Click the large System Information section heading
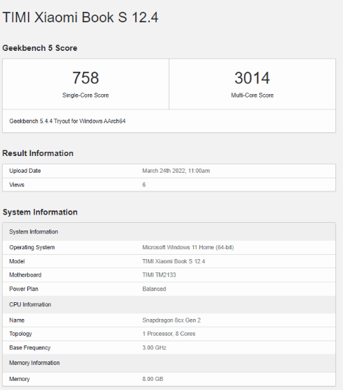 40,212
